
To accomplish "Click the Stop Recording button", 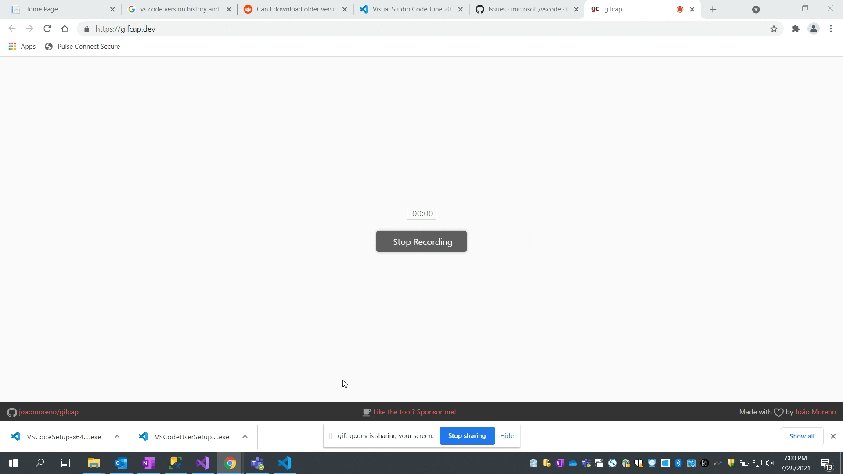I will (x=421, y=241).
